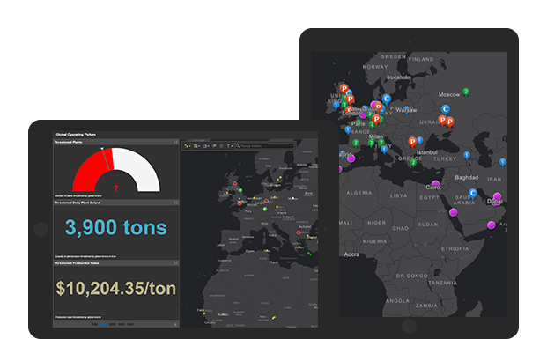Screen dimensions: 547x339
Task: Switch to the last page indicator
Action: (x=130, y=324)
